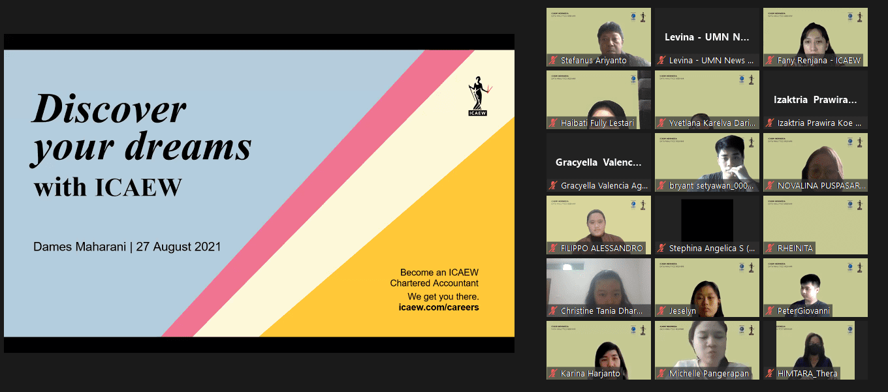The height and width of the screenshot is (392, 888).
Task: Click Stephina Angelica's black video tile
Action: [x=706, y=220]
